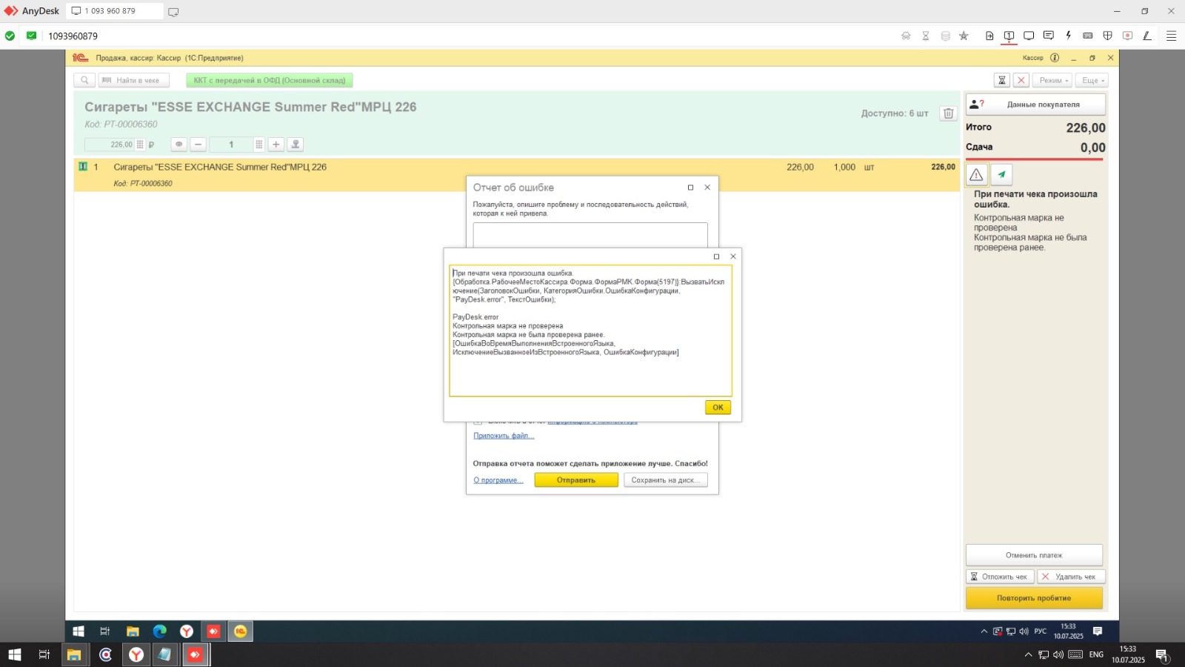Image resolution: width=1185 pixels, height=667 pixels.
Task: Click AnyDesk privacy mode glasses icon
Action: 906,36
